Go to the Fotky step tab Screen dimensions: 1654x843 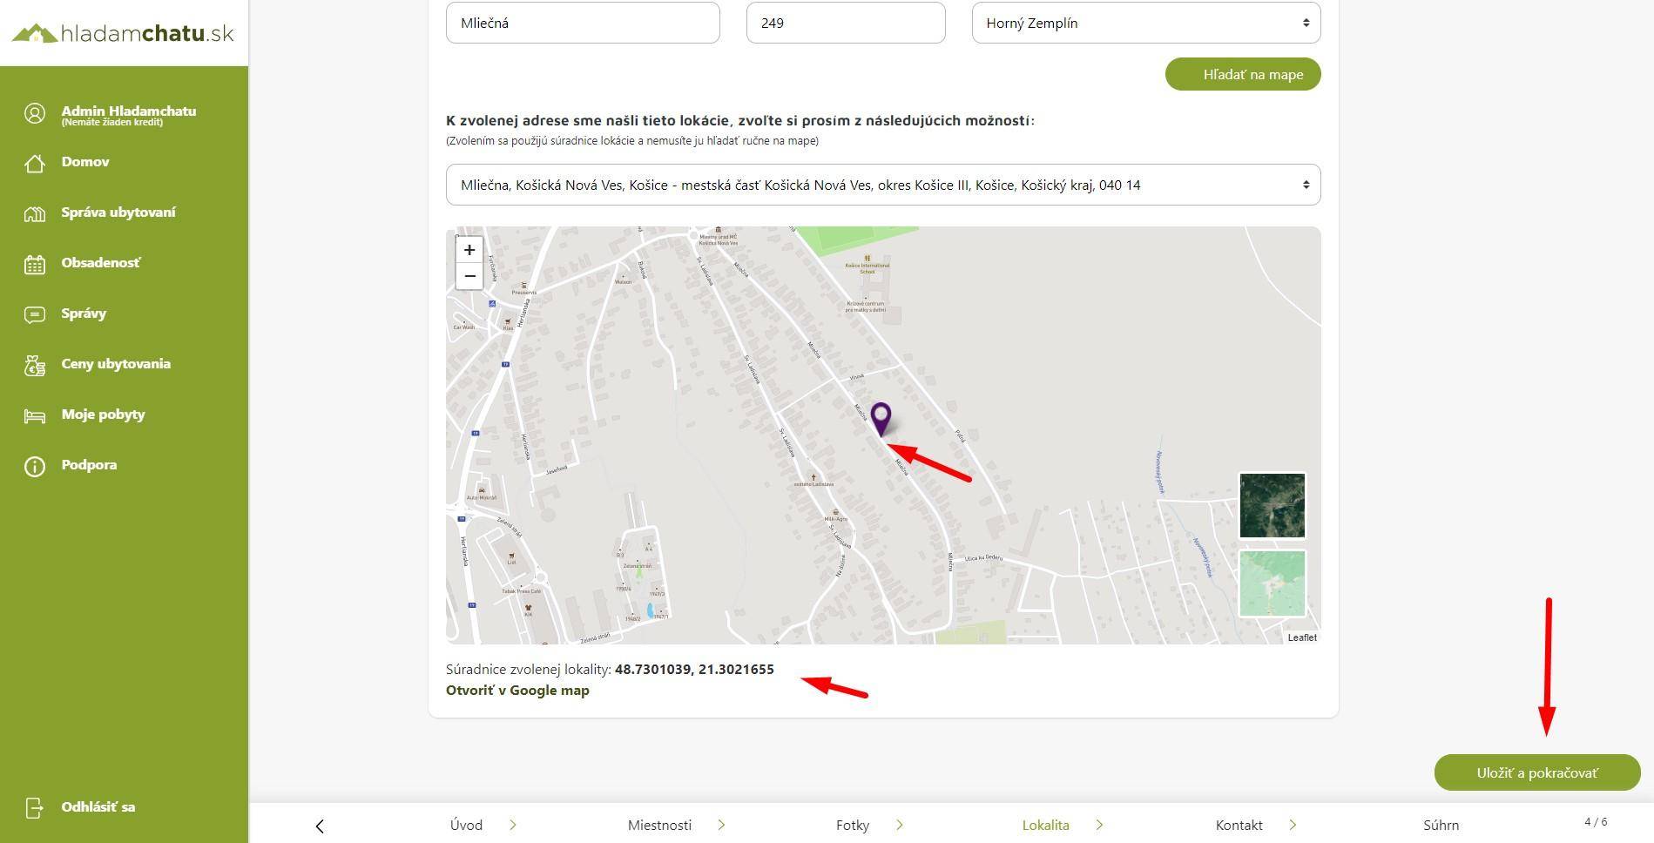click(x=852, y=825)
